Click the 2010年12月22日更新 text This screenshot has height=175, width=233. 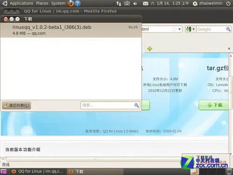point(165,91)
